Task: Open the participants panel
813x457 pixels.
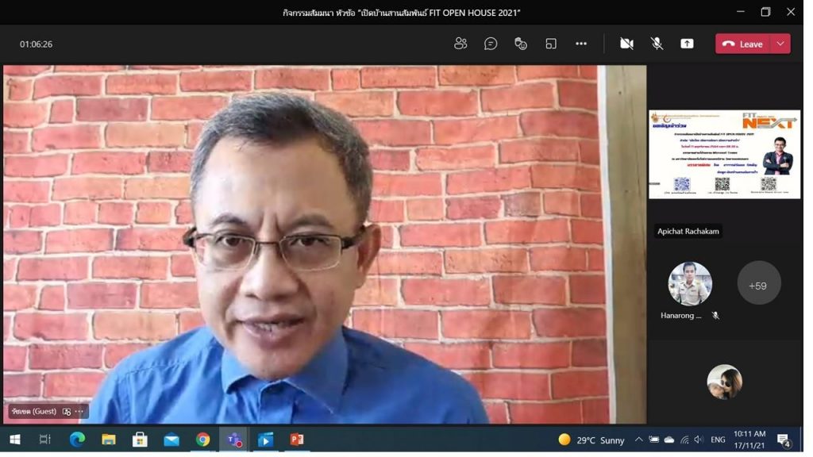Action: click(x=460, y=44)
